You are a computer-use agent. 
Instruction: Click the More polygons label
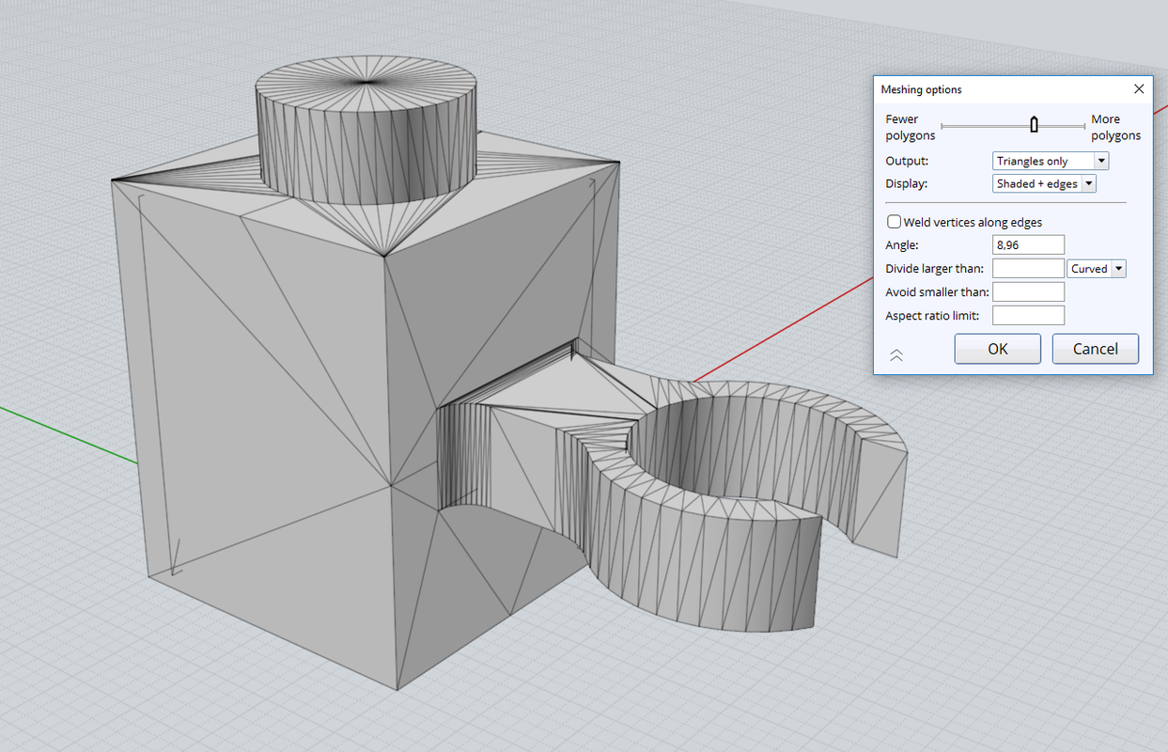[x=1115, y=127]
